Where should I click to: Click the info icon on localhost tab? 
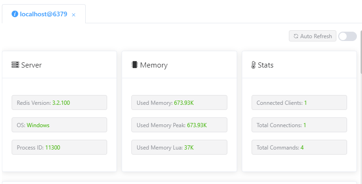15,14
